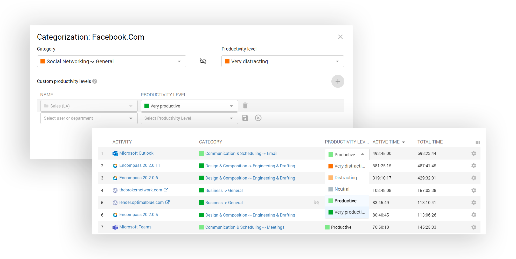Click the Communication & Scheduling -> Email category link
Image resolution: width=516 pixels, height=259 pixels.
tap(241, 154)
